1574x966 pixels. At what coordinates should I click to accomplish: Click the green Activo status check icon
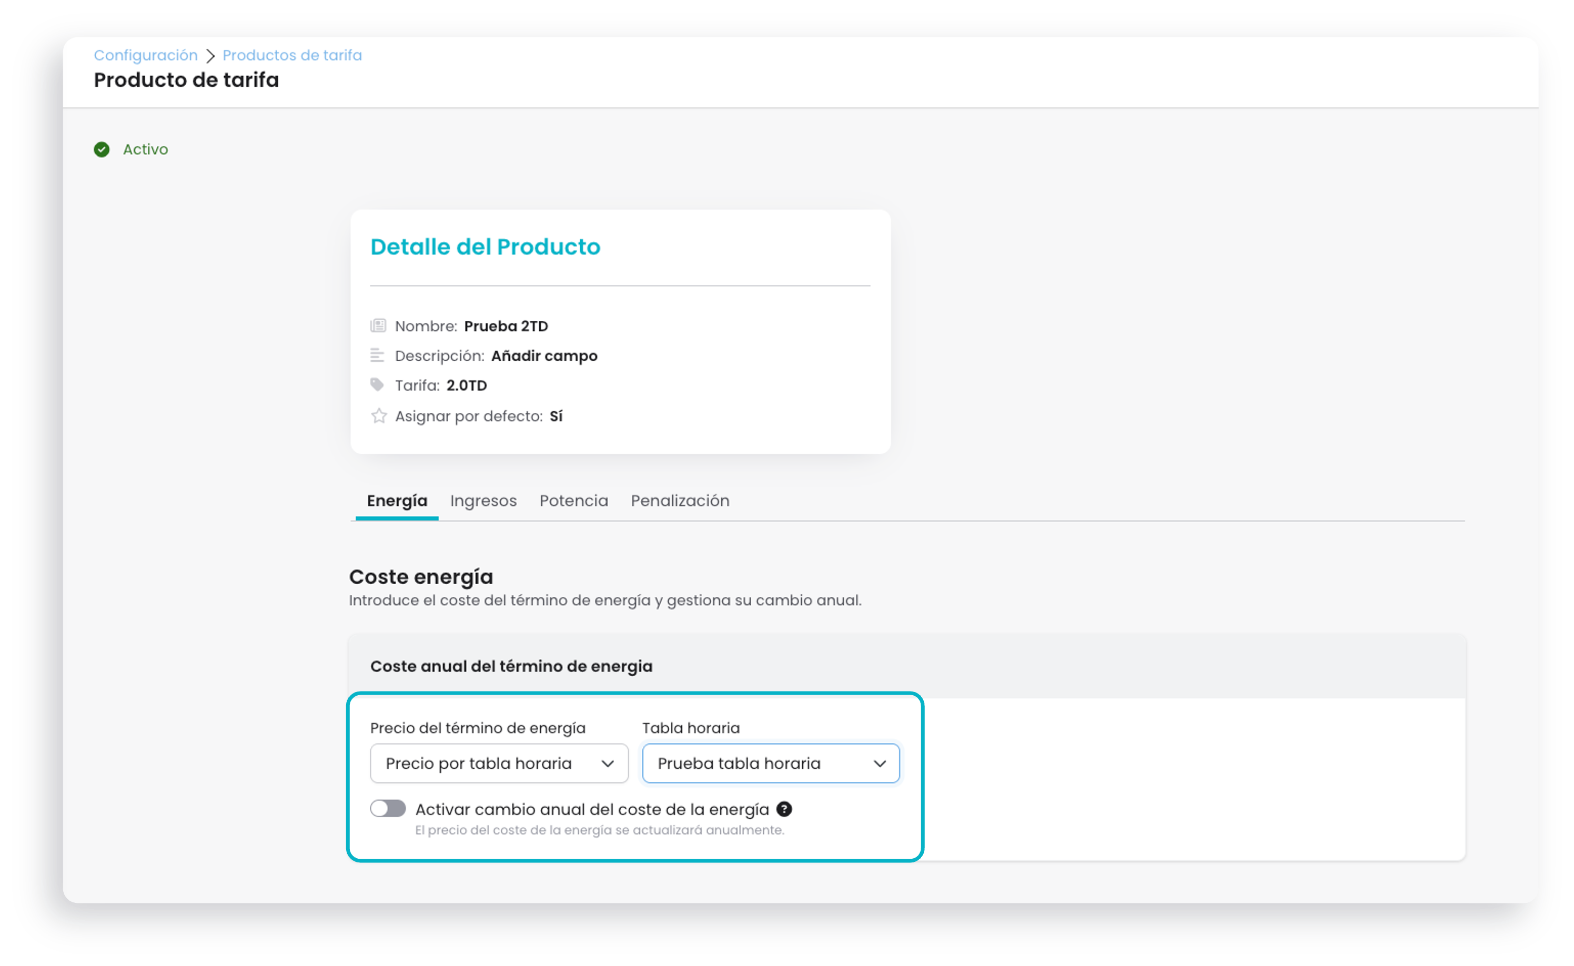102,149
